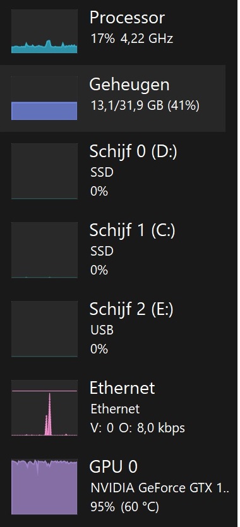Select the Schijf 2 (E:) graph thumbnail

(x=44, y=329)
